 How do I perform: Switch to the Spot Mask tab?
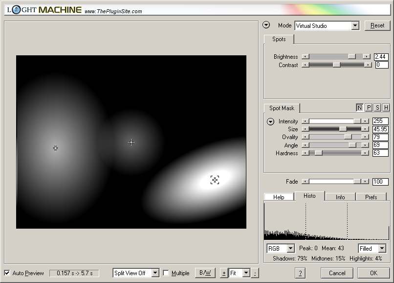pyautogui.click(x=282, y=108)
